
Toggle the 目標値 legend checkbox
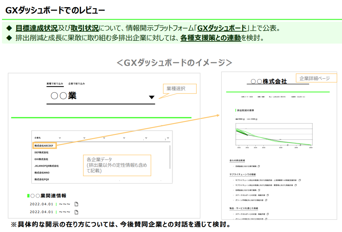(257, 119)
